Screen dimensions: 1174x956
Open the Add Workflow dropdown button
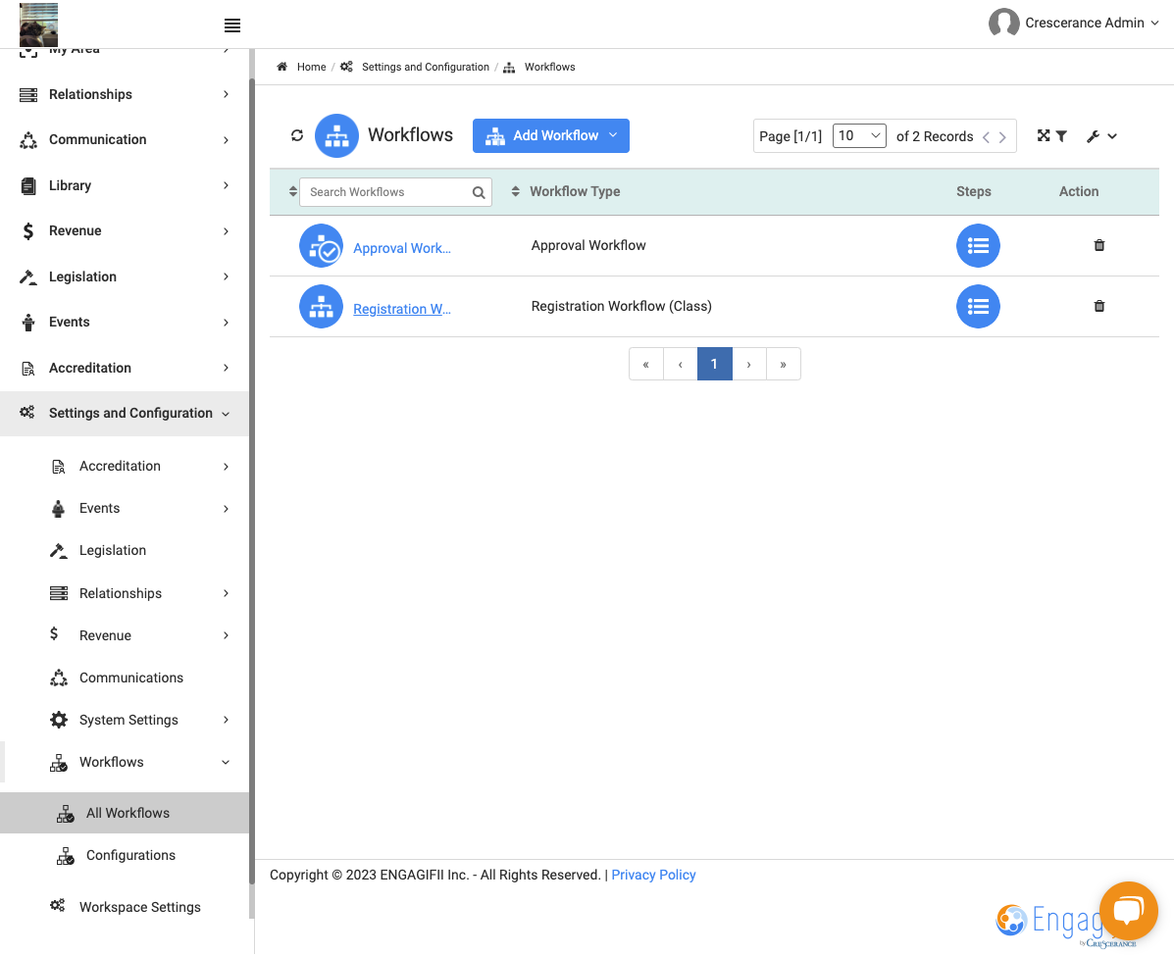coord(551,135)
